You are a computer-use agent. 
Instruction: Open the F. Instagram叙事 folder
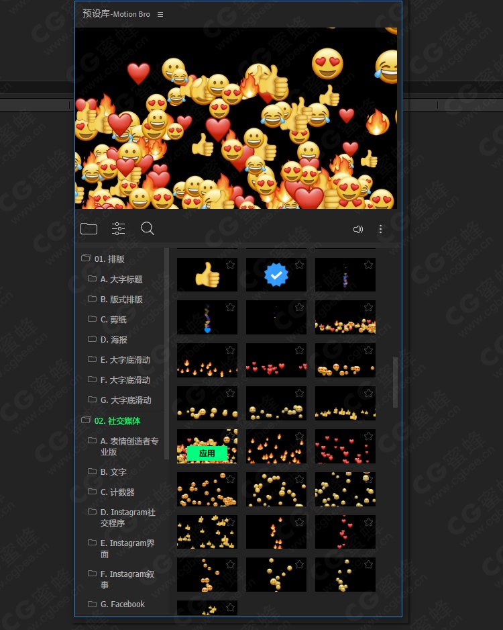(x=121, y=580)
